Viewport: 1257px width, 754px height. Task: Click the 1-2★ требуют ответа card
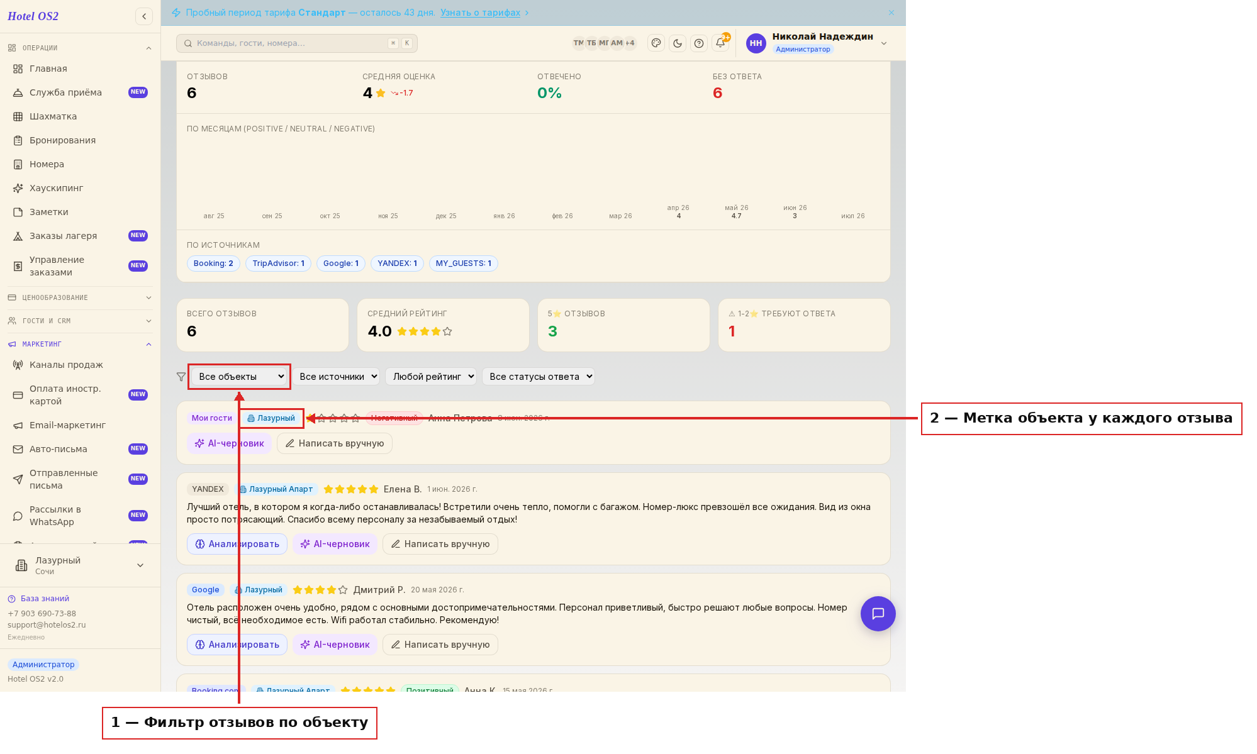[x=804, y=325]
